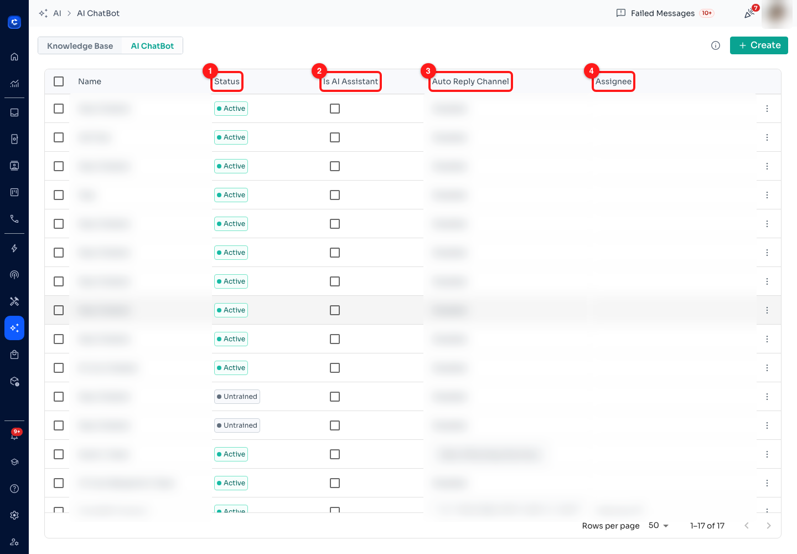Click the Is AI Assistant column header
The height and width of the screenshot is (554, 797).
pyautogui.click(x=351, y=81)
